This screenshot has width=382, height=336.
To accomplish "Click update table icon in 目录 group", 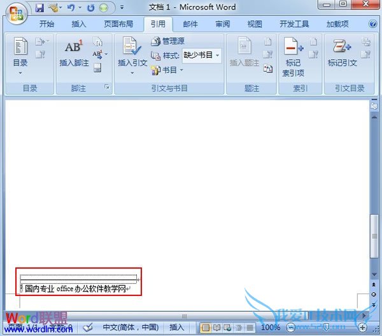I will point(40,54).
